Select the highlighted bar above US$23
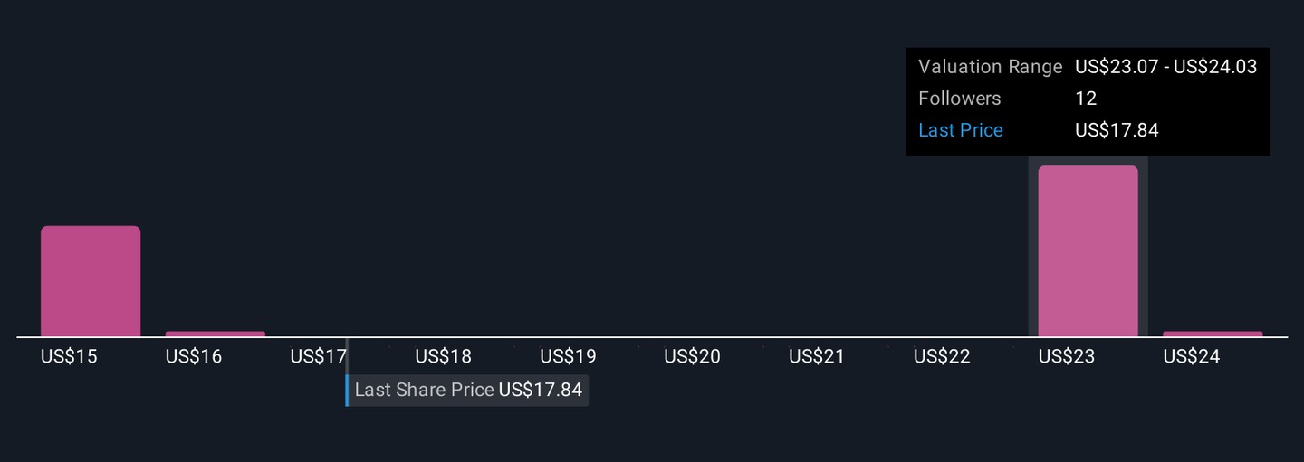 [x=1088, y=251]
